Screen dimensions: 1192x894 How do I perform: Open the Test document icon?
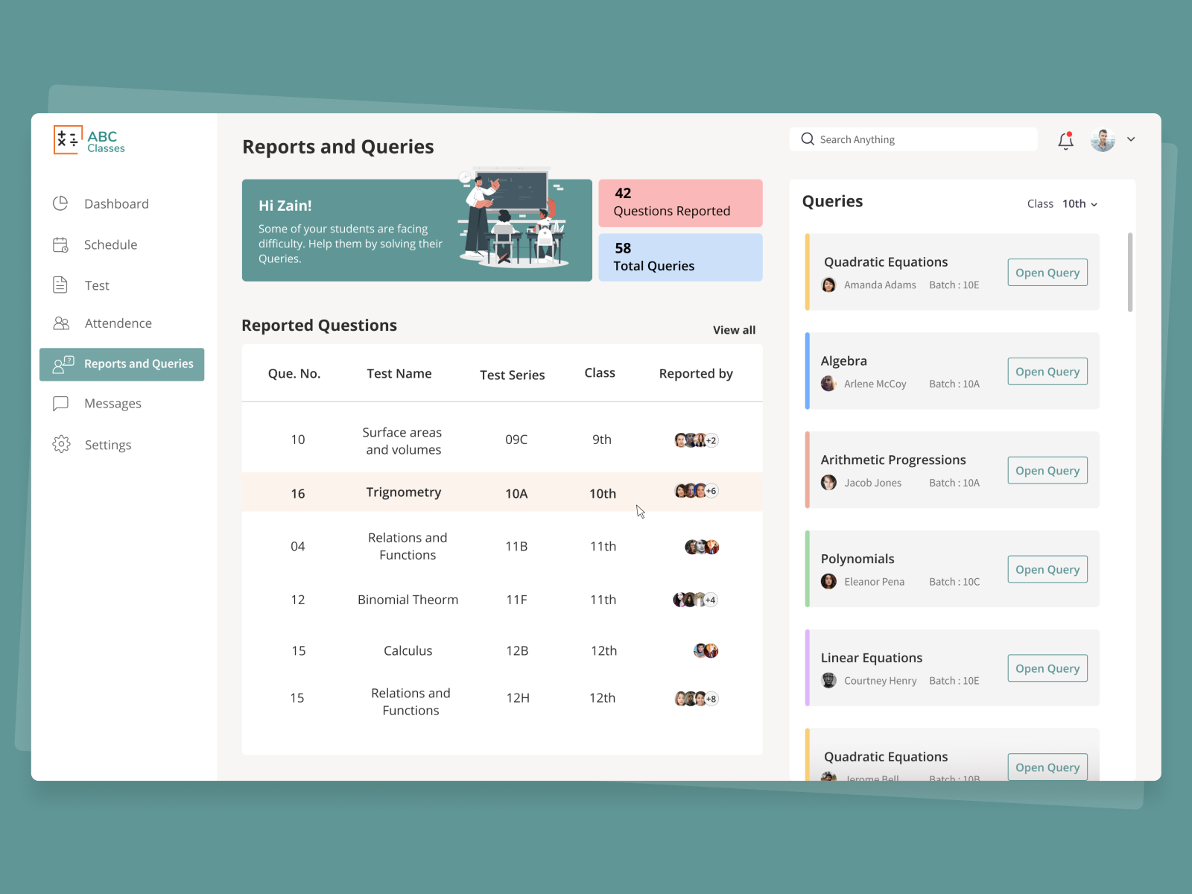coord(60,285)
